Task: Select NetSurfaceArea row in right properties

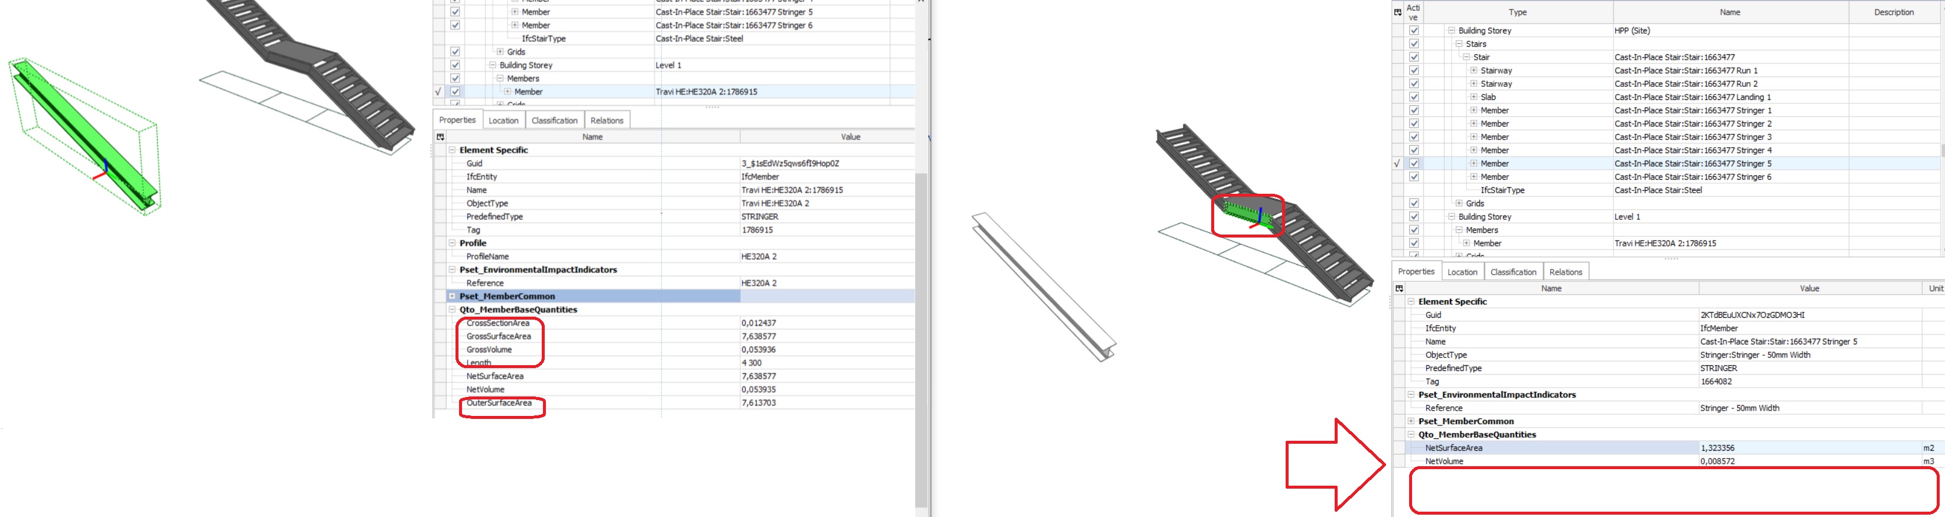Action: tap(1668, 447)
